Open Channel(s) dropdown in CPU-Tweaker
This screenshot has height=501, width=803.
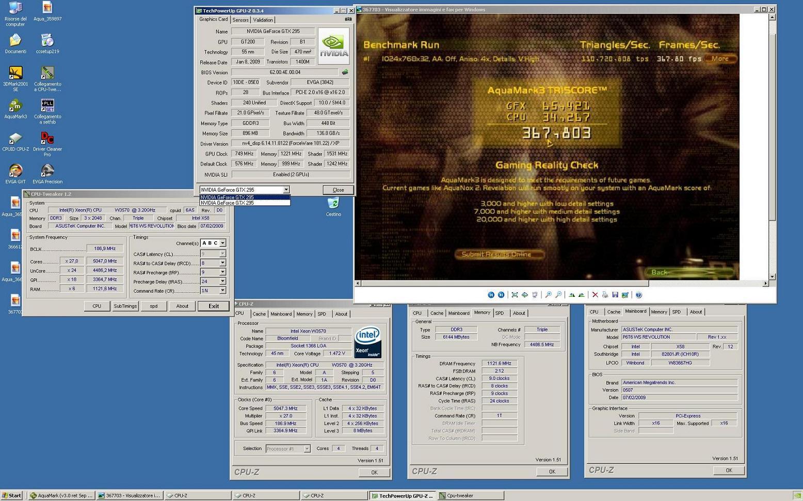(x=222, y=243)
